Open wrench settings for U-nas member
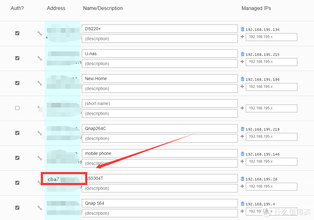 (x=40, y=58)
